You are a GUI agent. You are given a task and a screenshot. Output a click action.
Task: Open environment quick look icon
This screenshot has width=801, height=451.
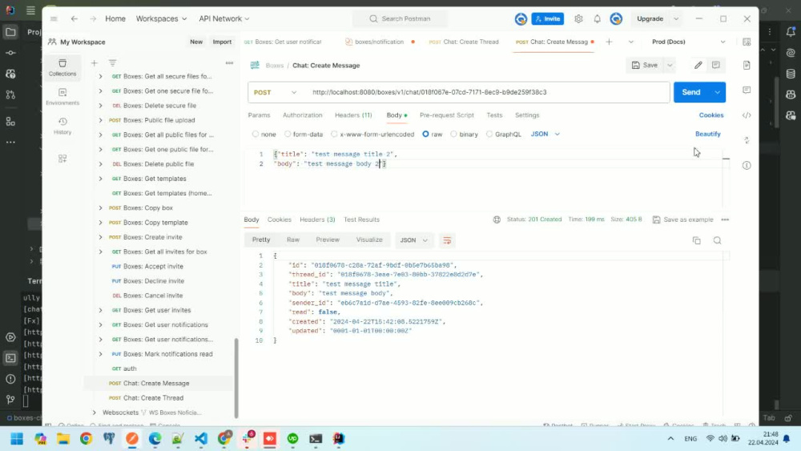747,42
